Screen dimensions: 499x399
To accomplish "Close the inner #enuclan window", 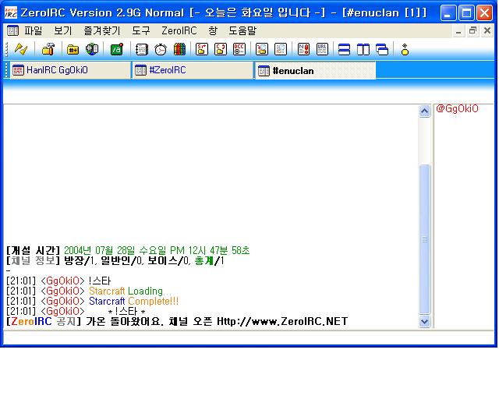I will click(487, 31).
